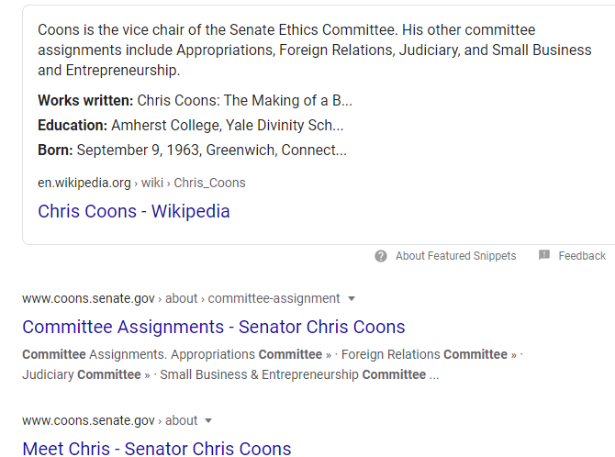This screenshot has width=615, height=457.
Task: Click the Feedback flag icon
Action: pos(544,255)
